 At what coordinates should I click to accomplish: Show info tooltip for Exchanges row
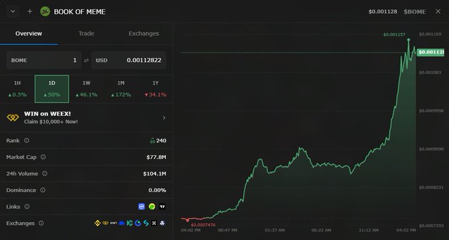41,223
